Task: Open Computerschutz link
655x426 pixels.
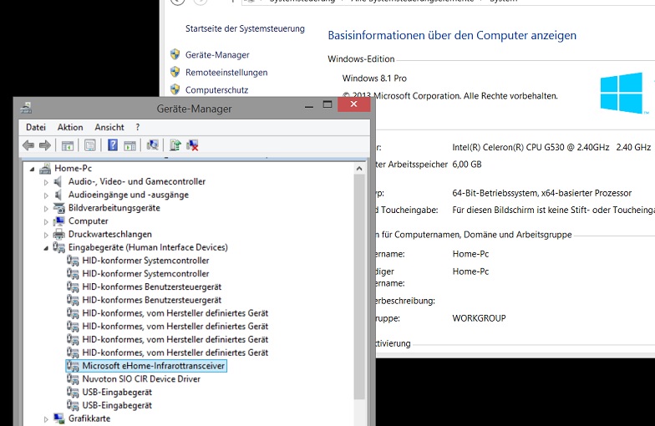Action: tap(217, 90)
